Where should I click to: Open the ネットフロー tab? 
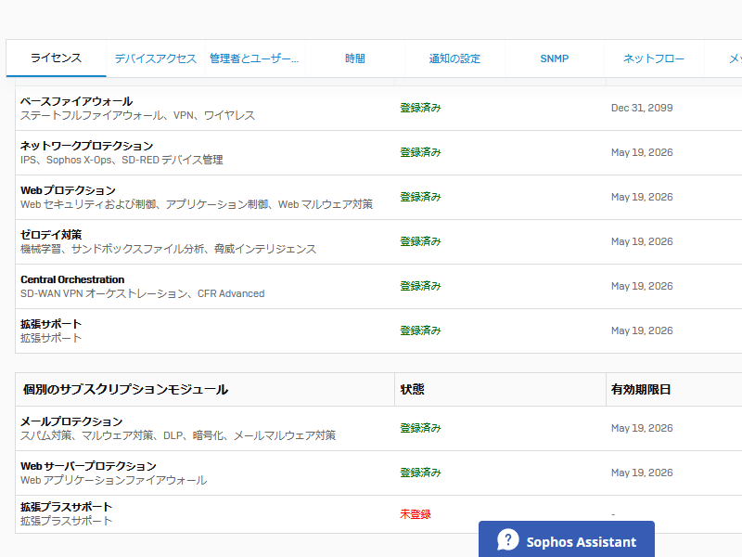pyautogui.click(x=654, y=58)
